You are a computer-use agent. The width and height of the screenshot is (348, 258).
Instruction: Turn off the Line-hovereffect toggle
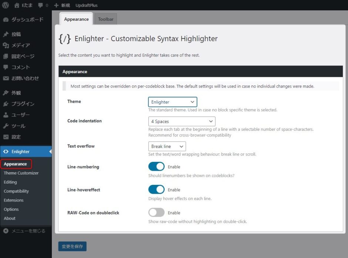click(156, 190)
